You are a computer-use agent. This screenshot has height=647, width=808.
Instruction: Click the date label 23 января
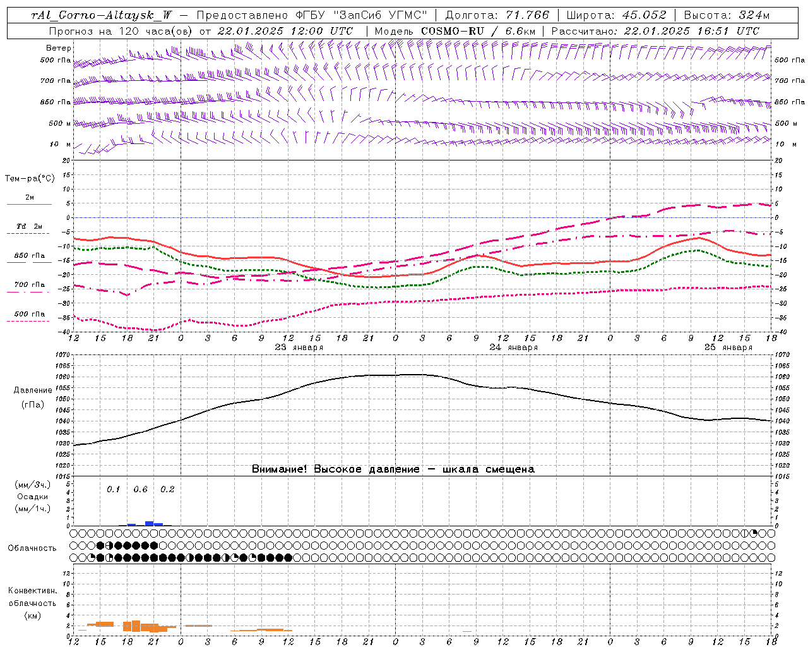(x=299, y=348)
